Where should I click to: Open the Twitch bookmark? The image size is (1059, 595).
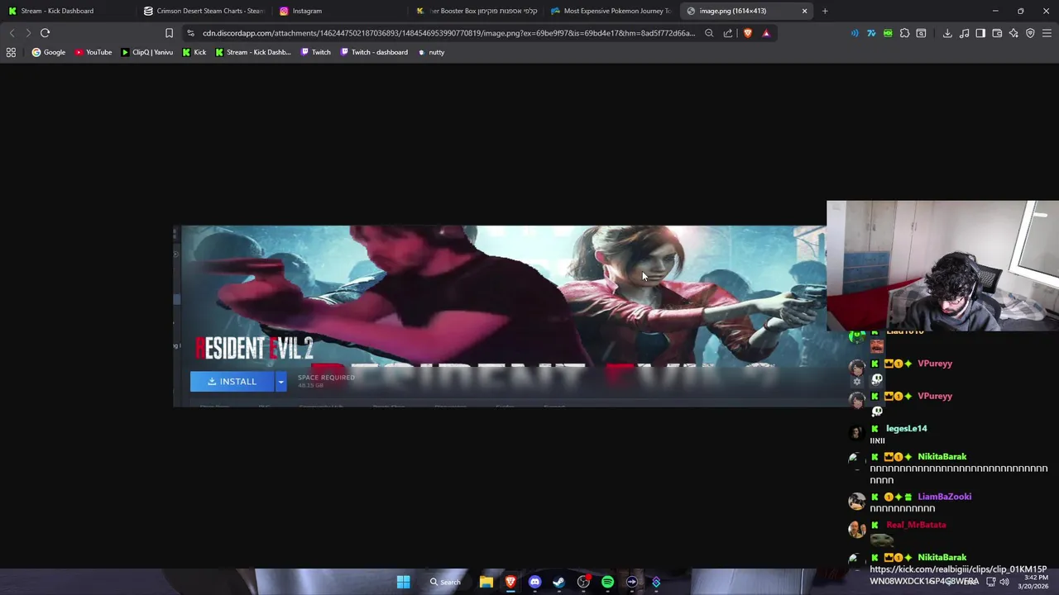point(315,52)
